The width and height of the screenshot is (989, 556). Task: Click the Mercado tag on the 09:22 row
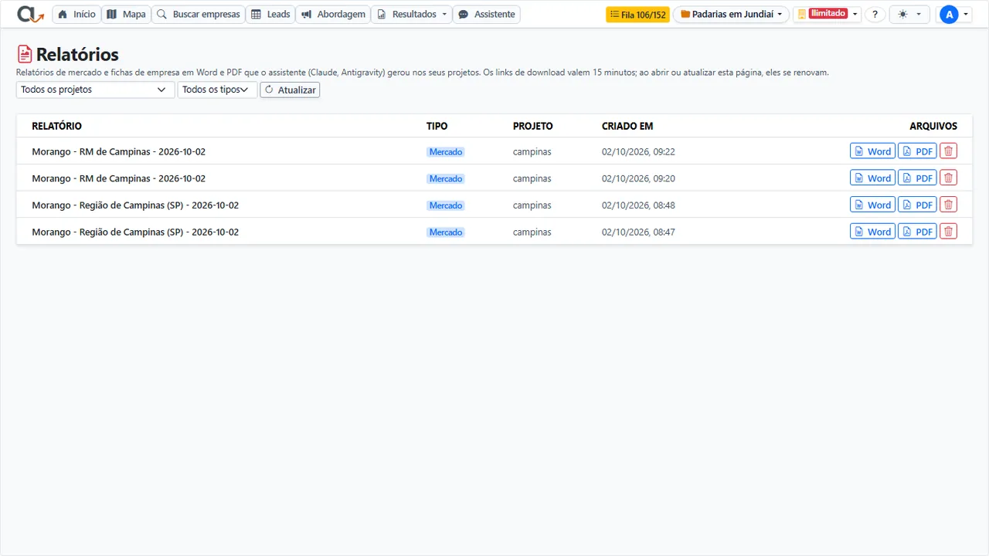coord(446,152)
